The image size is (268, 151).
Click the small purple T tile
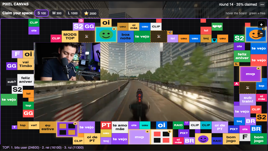pyautogui.click(x=14, y=127)
